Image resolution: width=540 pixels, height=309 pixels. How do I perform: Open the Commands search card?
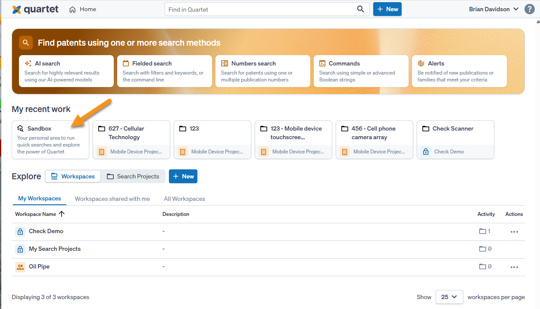(x=361, y=71)
